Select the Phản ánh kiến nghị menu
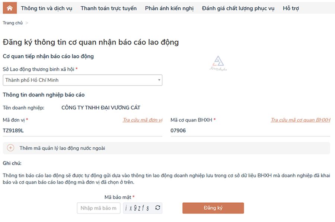 pyautogui.click(x=169, y=8)
